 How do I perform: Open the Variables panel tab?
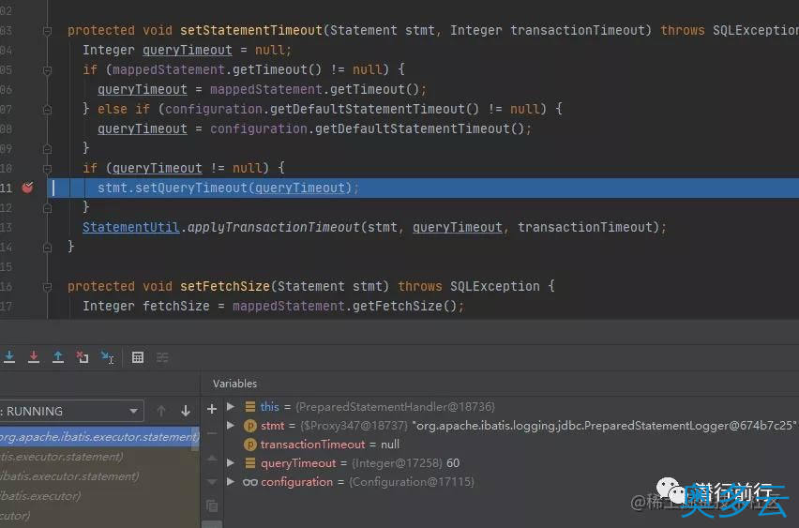234,384
